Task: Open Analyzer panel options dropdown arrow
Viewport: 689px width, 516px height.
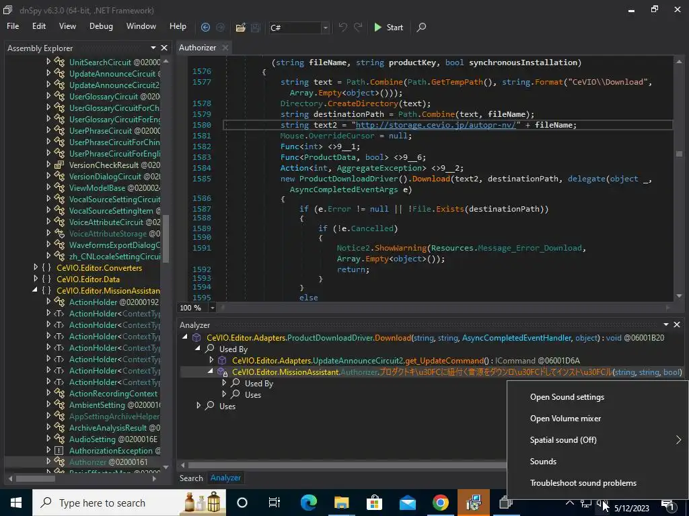Action: coord(665,325)
